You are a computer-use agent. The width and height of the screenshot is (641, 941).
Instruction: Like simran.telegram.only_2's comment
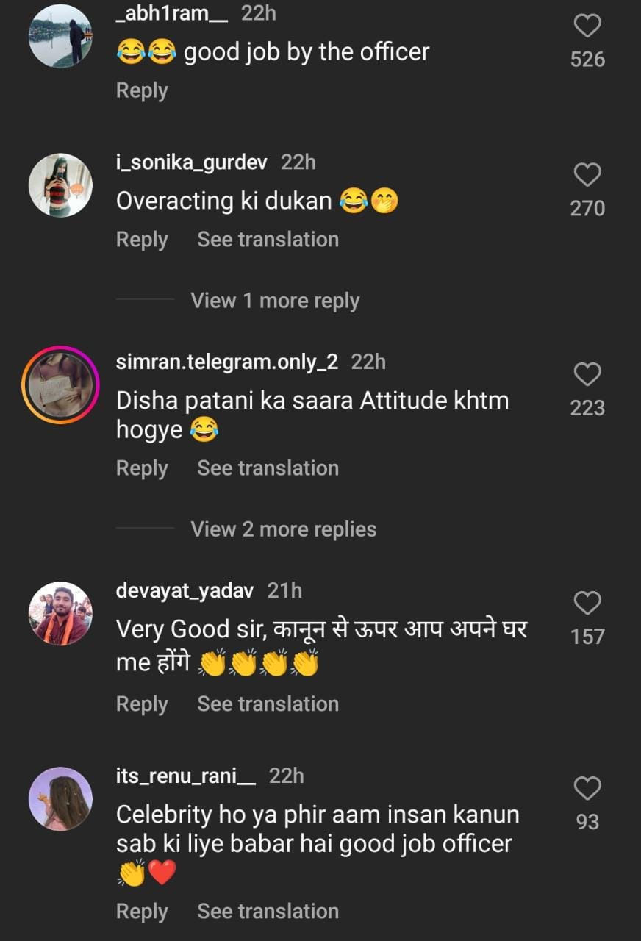[587, 375]
